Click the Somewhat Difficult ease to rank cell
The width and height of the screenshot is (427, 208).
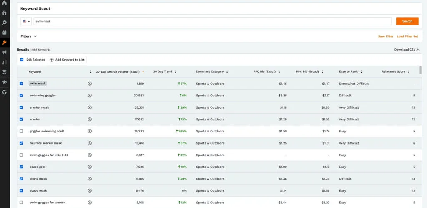coord(354,84)
